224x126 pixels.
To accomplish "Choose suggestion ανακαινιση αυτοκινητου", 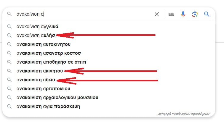I will coord(44,44).
